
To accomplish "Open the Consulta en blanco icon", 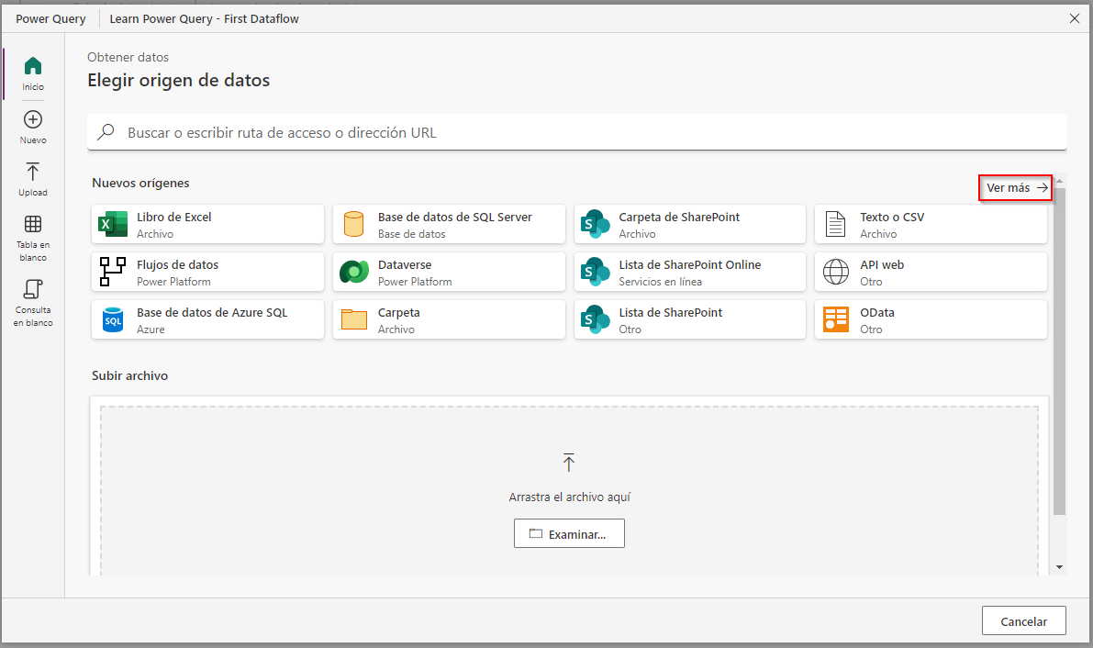I will click(33, 289).
